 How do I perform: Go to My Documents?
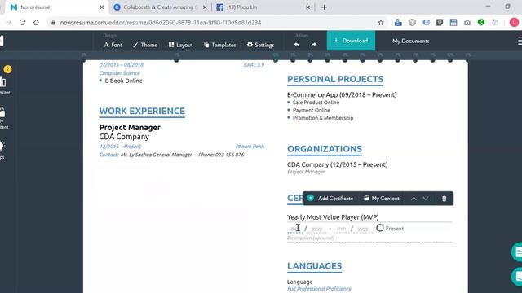point(411,41)
